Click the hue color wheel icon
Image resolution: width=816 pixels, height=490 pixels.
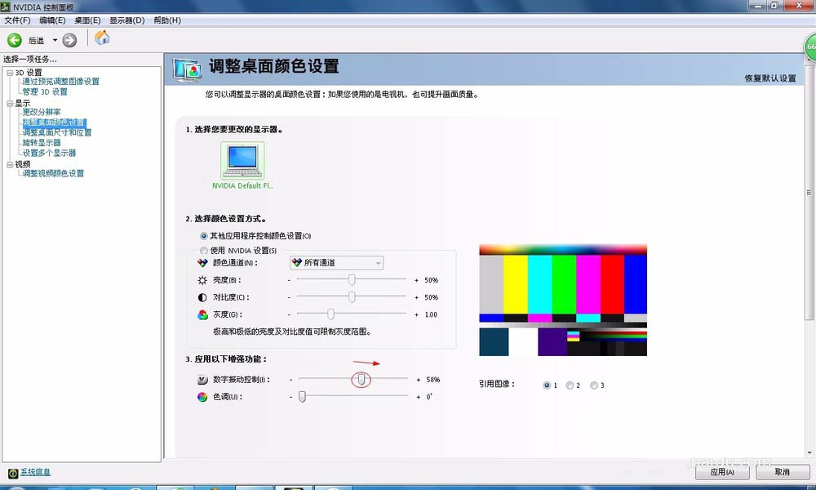point(202,397)
